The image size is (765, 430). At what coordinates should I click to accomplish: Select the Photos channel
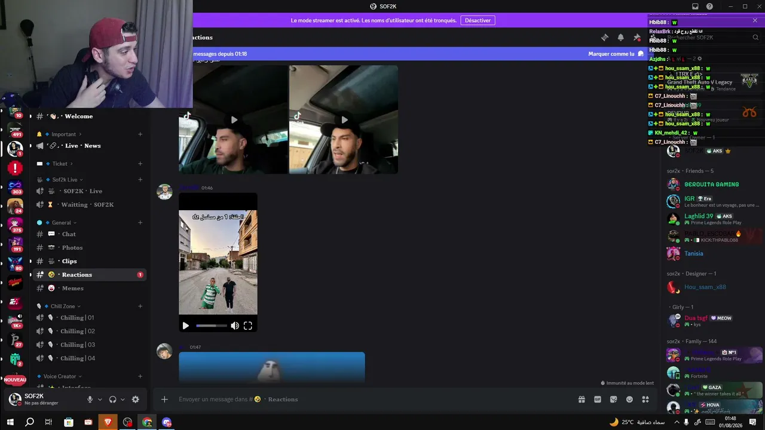pos(90,248)
